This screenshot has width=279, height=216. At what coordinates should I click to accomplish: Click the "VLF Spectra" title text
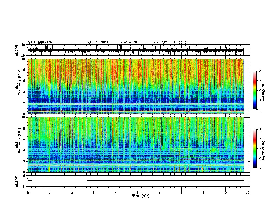point(40,42)
